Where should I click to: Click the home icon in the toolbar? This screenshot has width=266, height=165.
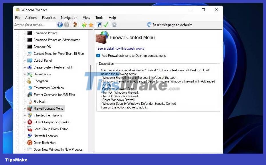pyautogui.click(x=75, y=25)
